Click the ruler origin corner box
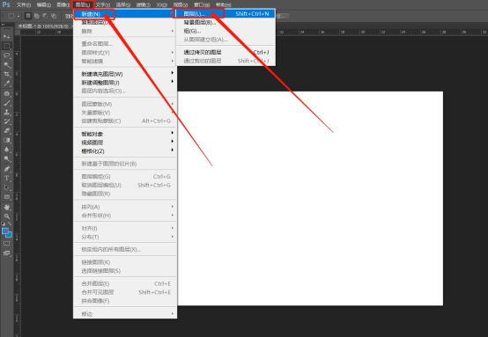The height and width of the screenshot is (337, 488). pyautogui.click(x=18, y=33)
